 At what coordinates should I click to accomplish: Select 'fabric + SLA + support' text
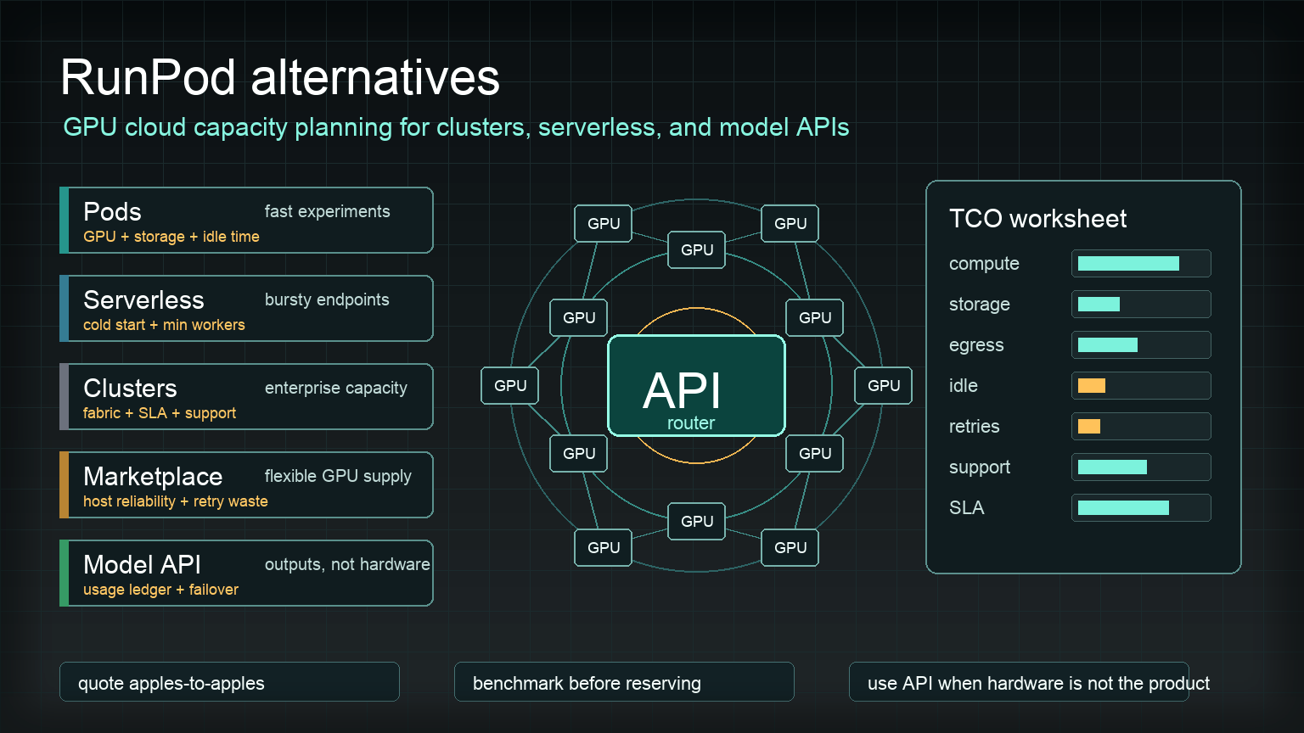click(160, 413)
